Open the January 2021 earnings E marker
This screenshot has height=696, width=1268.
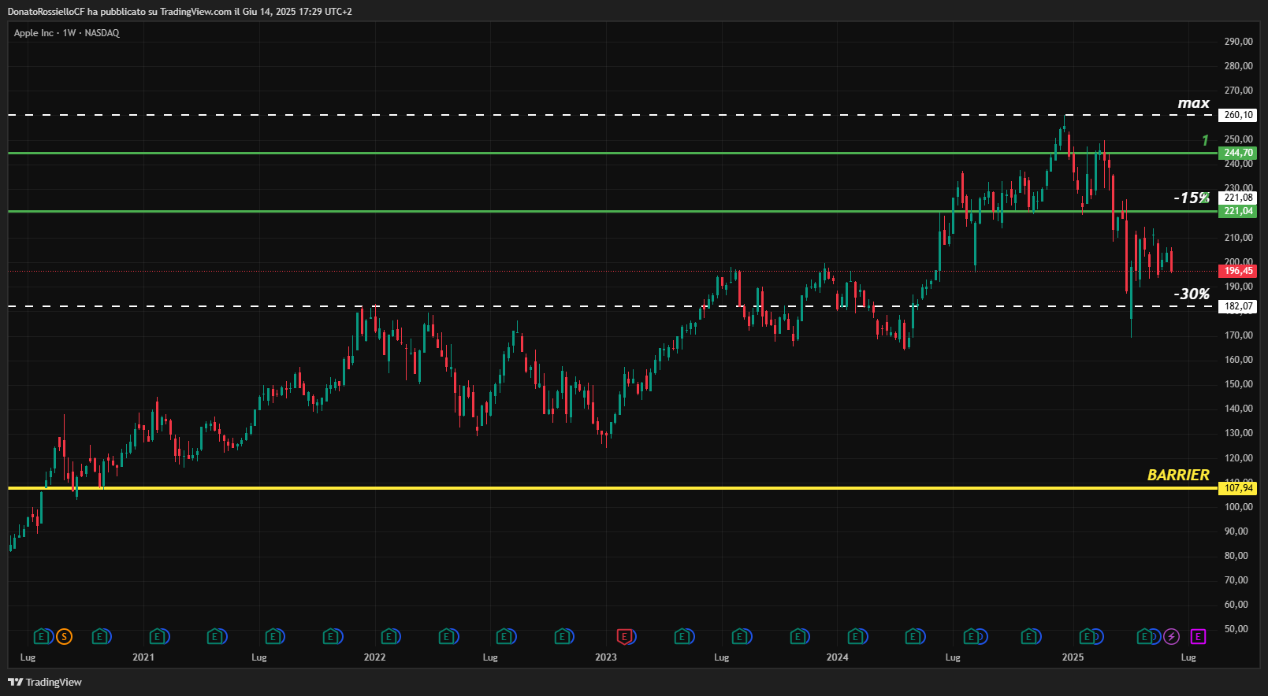pyautogui.click(x=158, y=636)
